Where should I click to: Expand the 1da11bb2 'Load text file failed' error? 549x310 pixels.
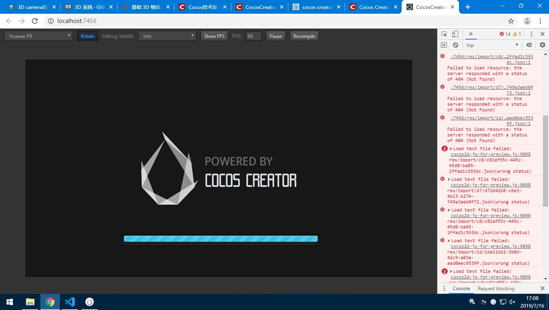(449, 241)
